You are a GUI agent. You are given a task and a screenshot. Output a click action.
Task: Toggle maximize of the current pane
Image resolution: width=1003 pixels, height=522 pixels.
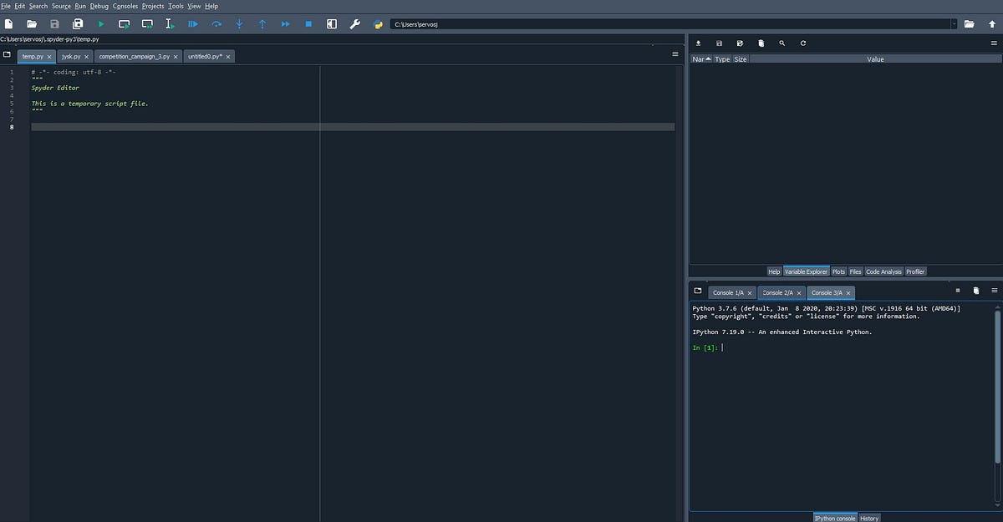[x=330, y=24]
